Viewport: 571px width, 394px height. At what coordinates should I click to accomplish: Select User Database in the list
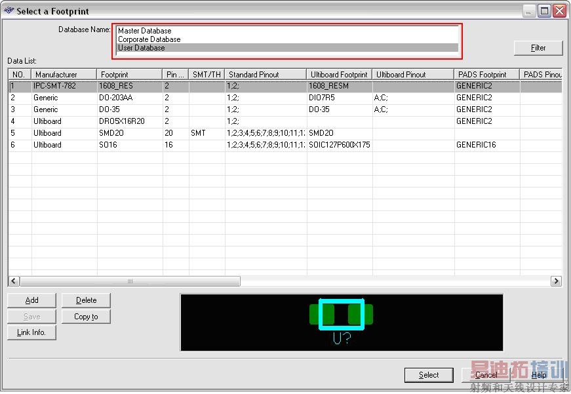pos(287,48)
